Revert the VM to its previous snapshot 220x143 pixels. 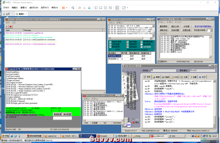(x=84, y=8)
